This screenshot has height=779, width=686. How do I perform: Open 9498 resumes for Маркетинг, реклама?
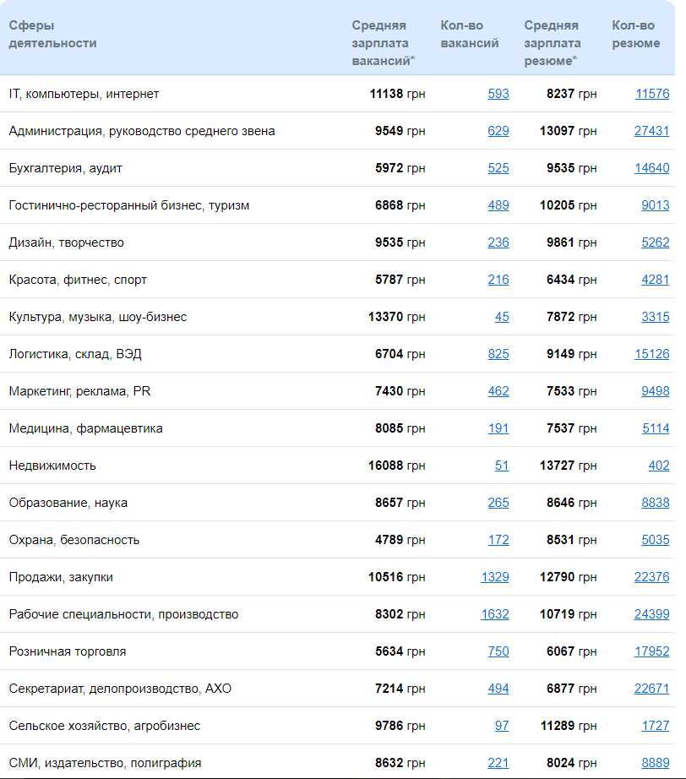click(x=655, y=391)
